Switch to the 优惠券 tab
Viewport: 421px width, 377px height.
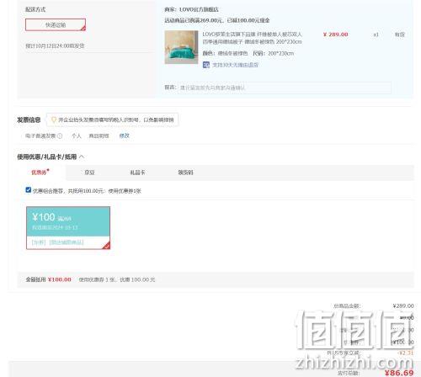[x=40, y=173]
